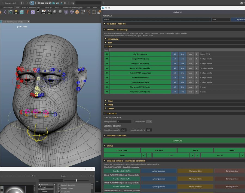Click the Python script shelf icon
This screenshot has width=245, height=193.
click(38, 11)
